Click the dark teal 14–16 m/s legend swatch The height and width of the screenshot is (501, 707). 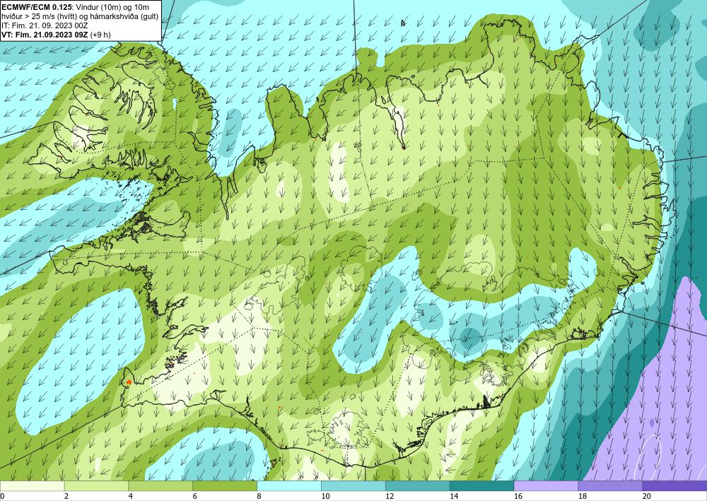tap(481, 486)
